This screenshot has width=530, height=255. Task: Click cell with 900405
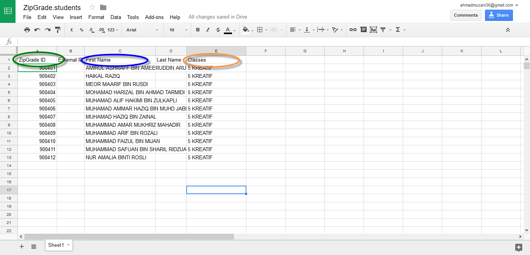(x=37, y=100)
